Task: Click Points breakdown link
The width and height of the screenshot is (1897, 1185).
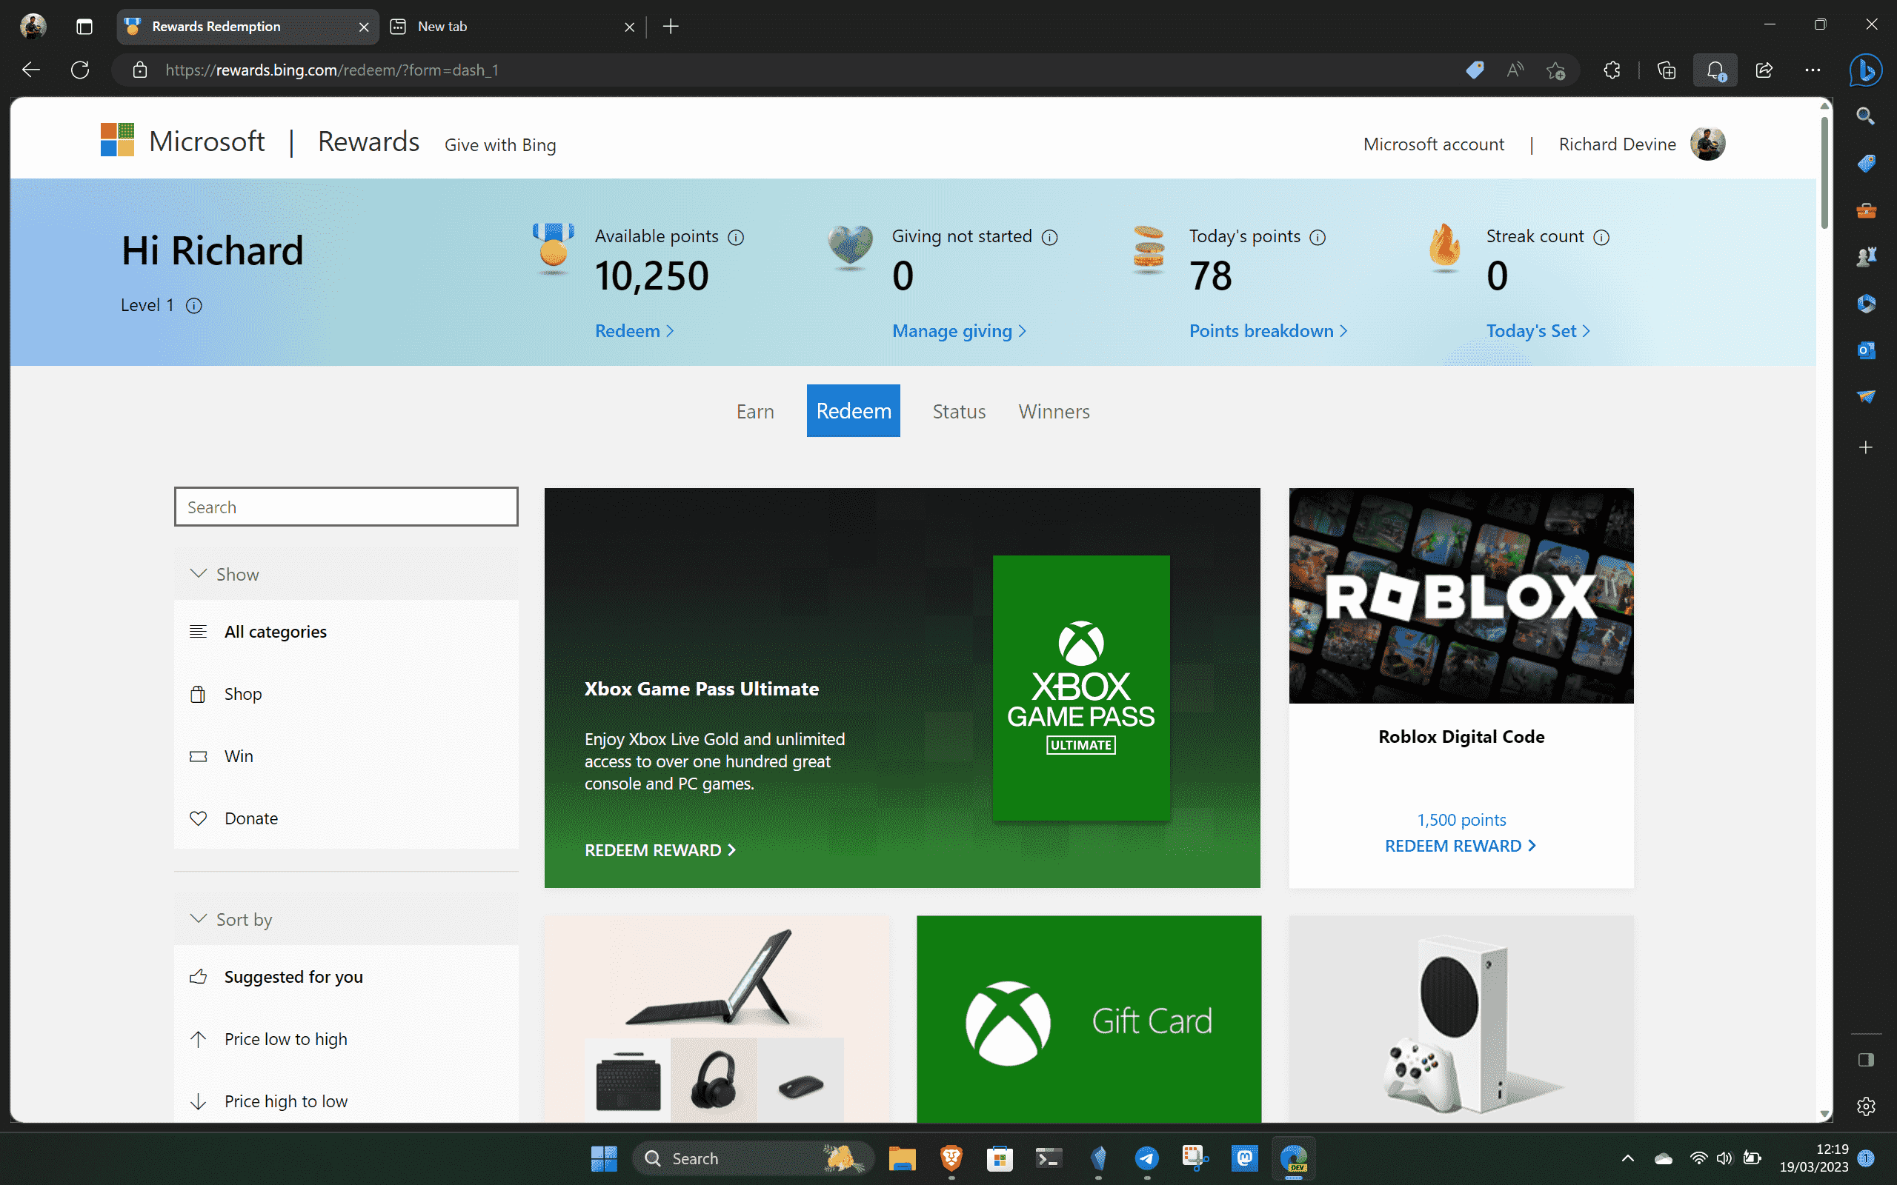Action: point(1259,330)
